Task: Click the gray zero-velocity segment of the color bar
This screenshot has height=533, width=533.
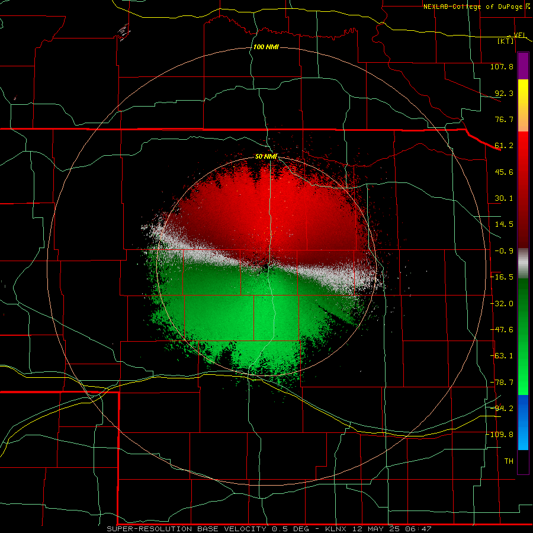Action: point(523,264)
